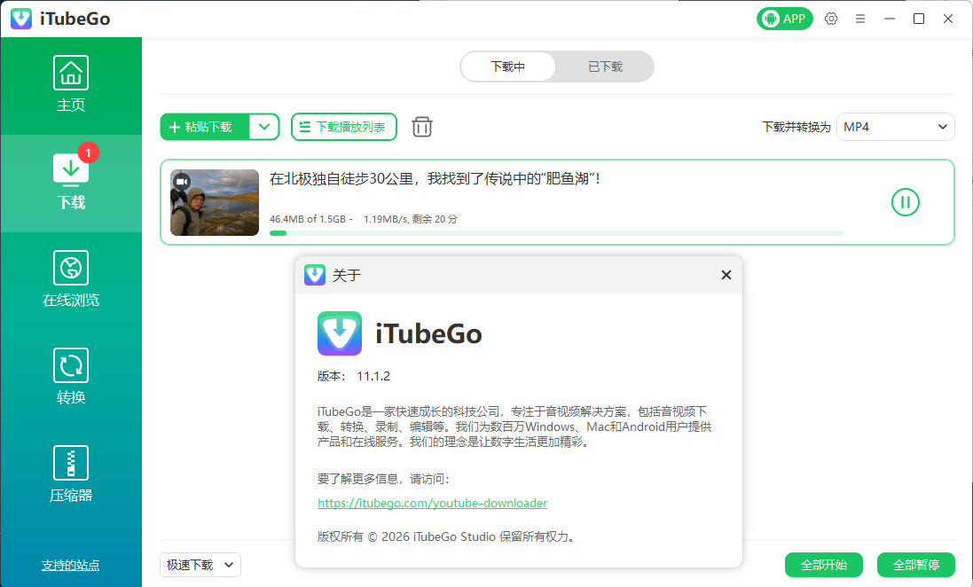Click the 全部暂停 button
The image size is (973, 587).
(x=916, y=565)
